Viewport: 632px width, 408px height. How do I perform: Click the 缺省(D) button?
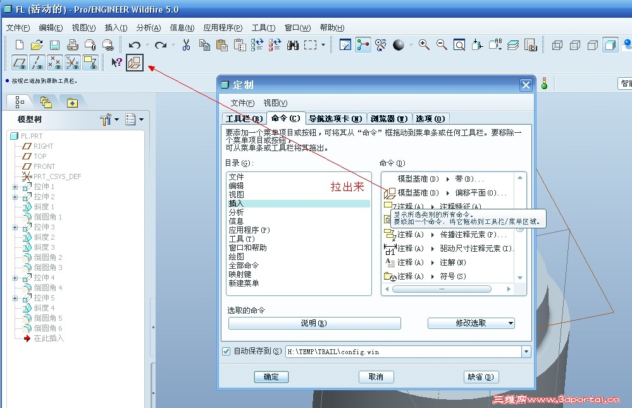[481, 376]
